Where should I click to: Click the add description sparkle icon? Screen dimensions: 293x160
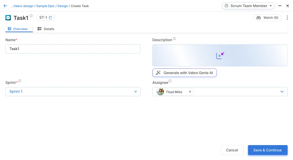220,55
